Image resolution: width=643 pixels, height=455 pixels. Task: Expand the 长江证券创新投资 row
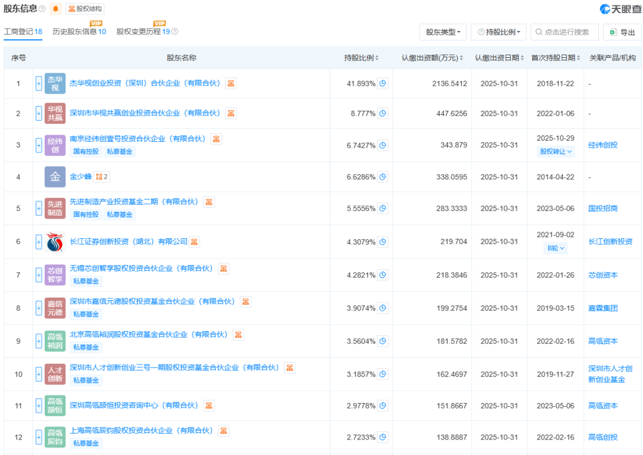coord(39,242)
